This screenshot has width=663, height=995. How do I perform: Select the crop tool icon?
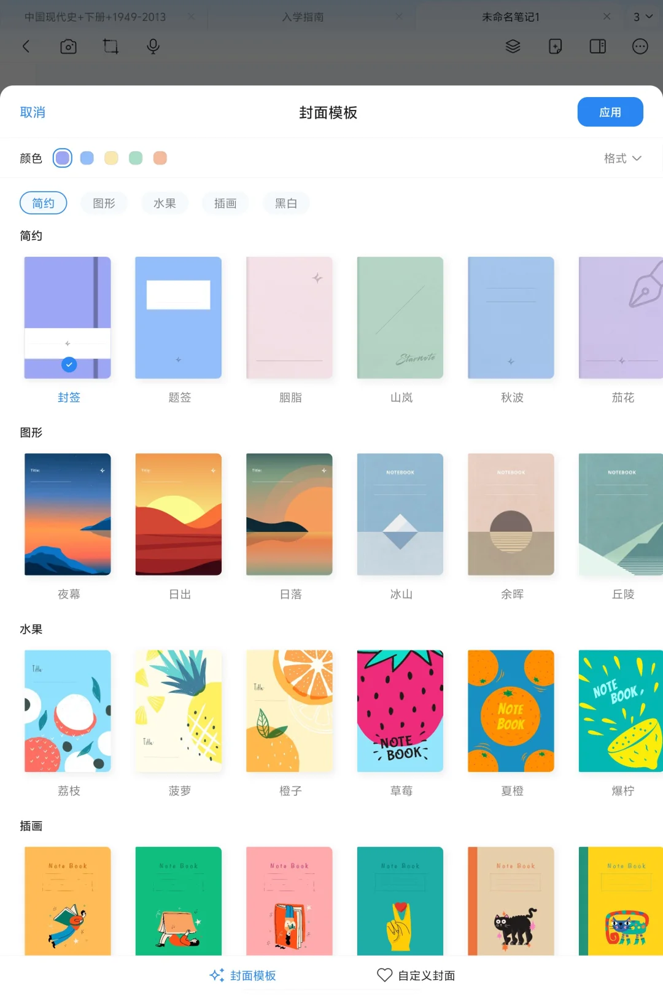110,47
